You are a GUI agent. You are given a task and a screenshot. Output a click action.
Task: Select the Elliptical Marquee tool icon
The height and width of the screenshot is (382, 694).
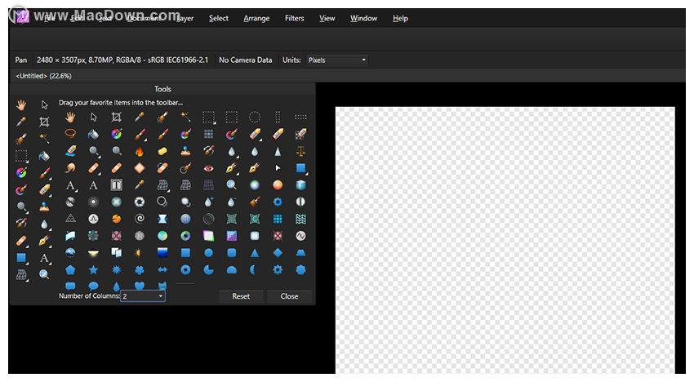pos(255,117)
